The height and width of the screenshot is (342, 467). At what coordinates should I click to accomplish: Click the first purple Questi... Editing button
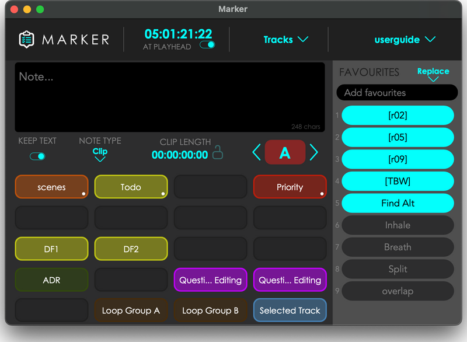pos(211,280)
